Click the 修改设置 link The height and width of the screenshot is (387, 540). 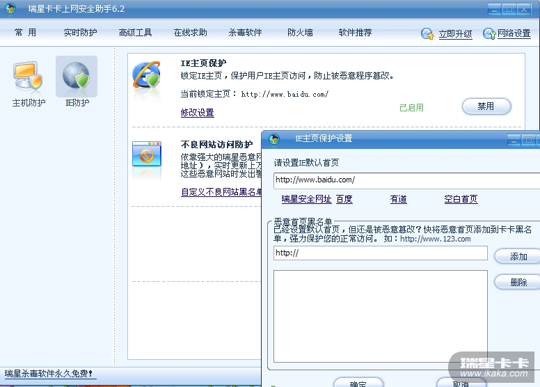(x=198, y=112)
